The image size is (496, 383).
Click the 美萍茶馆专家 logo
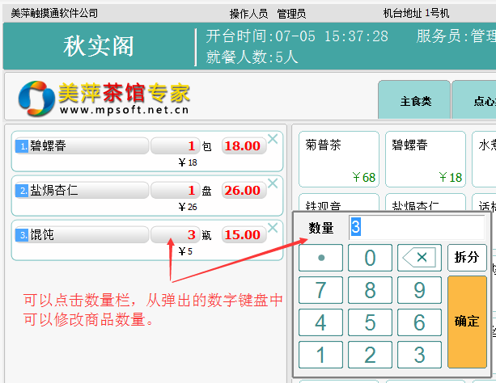pos(104,98)
